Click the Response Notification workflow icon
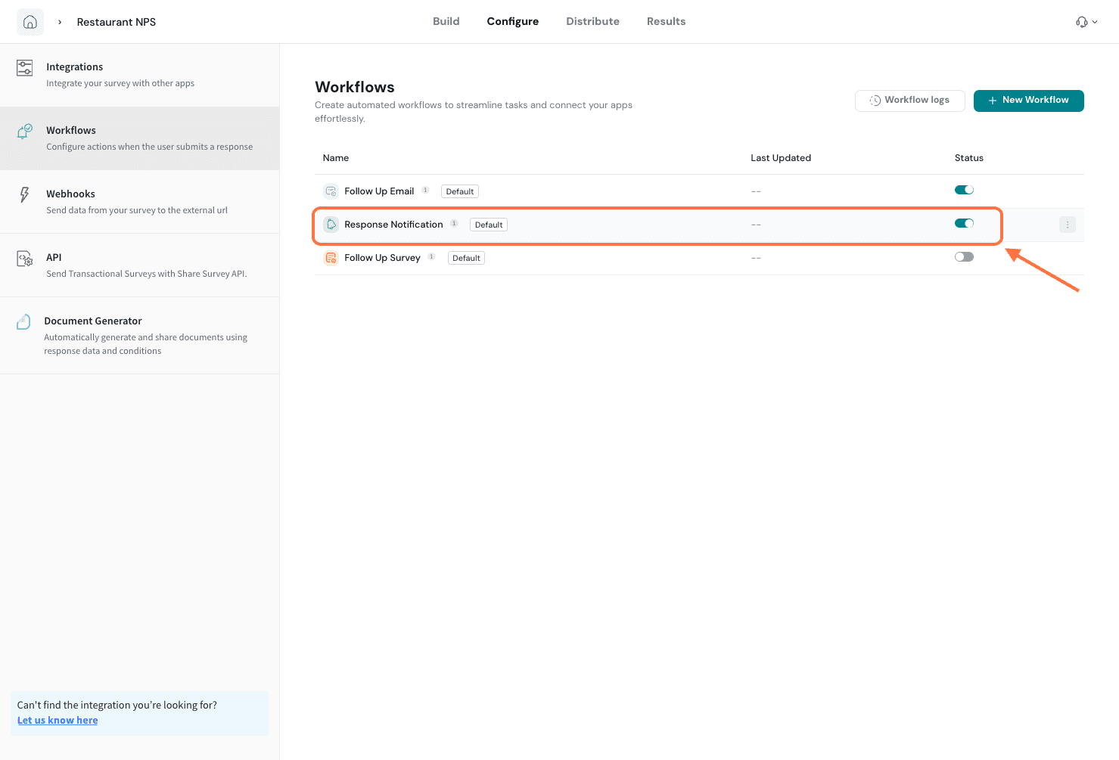The image size is (1119, 760). pos(331,225)
